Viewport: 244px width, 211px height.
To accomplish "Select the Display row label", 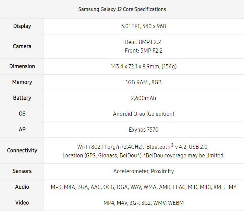I will coord(22,26).
